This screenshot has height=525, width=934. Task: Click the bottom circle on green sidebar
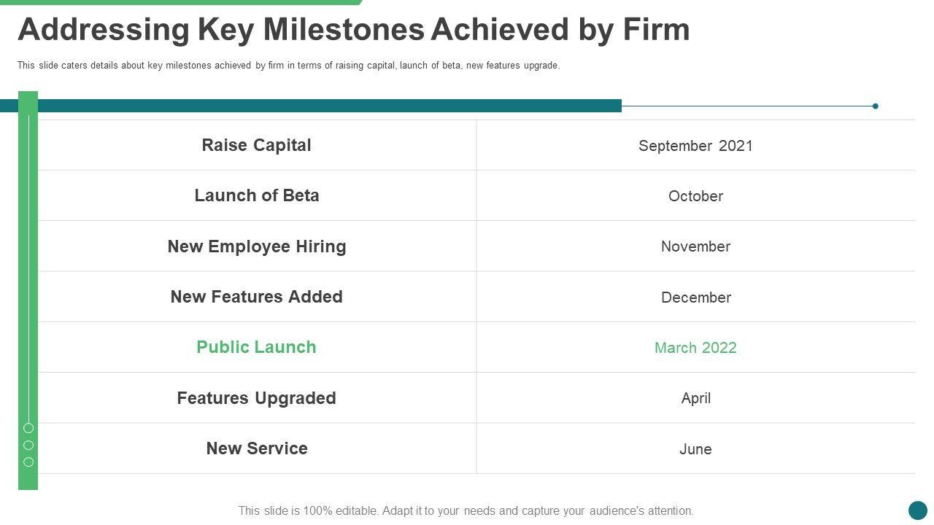(x=28, y=462)
